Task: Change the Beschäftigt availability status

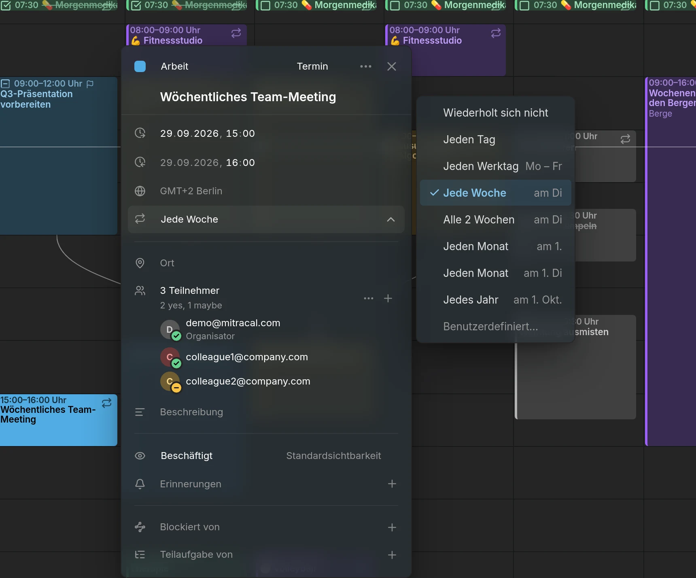Action: point(187,456)
